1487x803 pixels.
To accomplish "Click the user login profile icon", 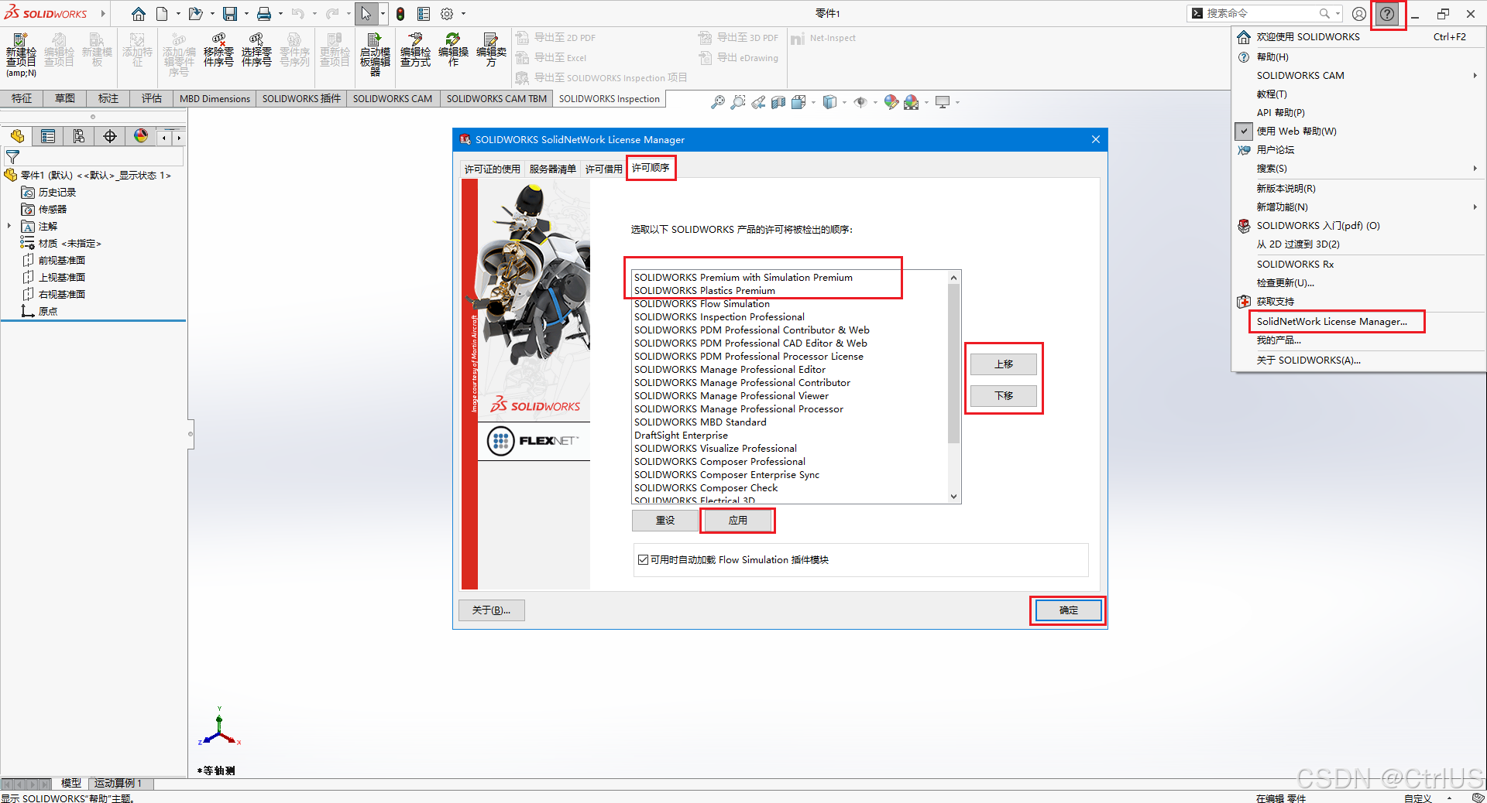I will (x=1358, y=14).
